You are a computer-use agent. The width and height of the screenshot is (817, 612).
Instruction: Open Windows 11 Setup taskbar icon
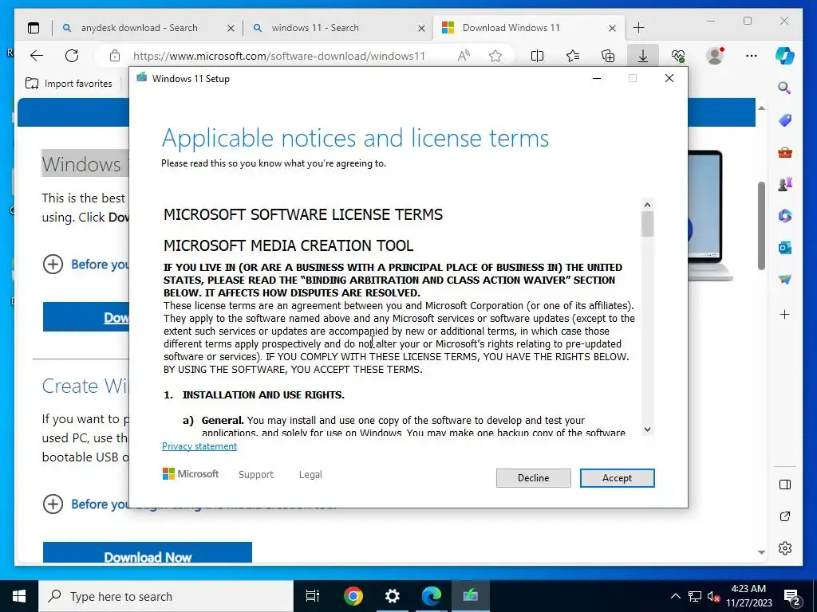point(471,596)
